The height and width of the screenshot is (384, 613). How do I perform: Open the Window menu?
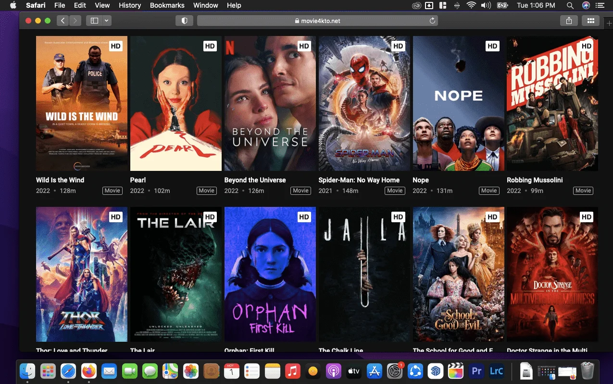point(205,5)
